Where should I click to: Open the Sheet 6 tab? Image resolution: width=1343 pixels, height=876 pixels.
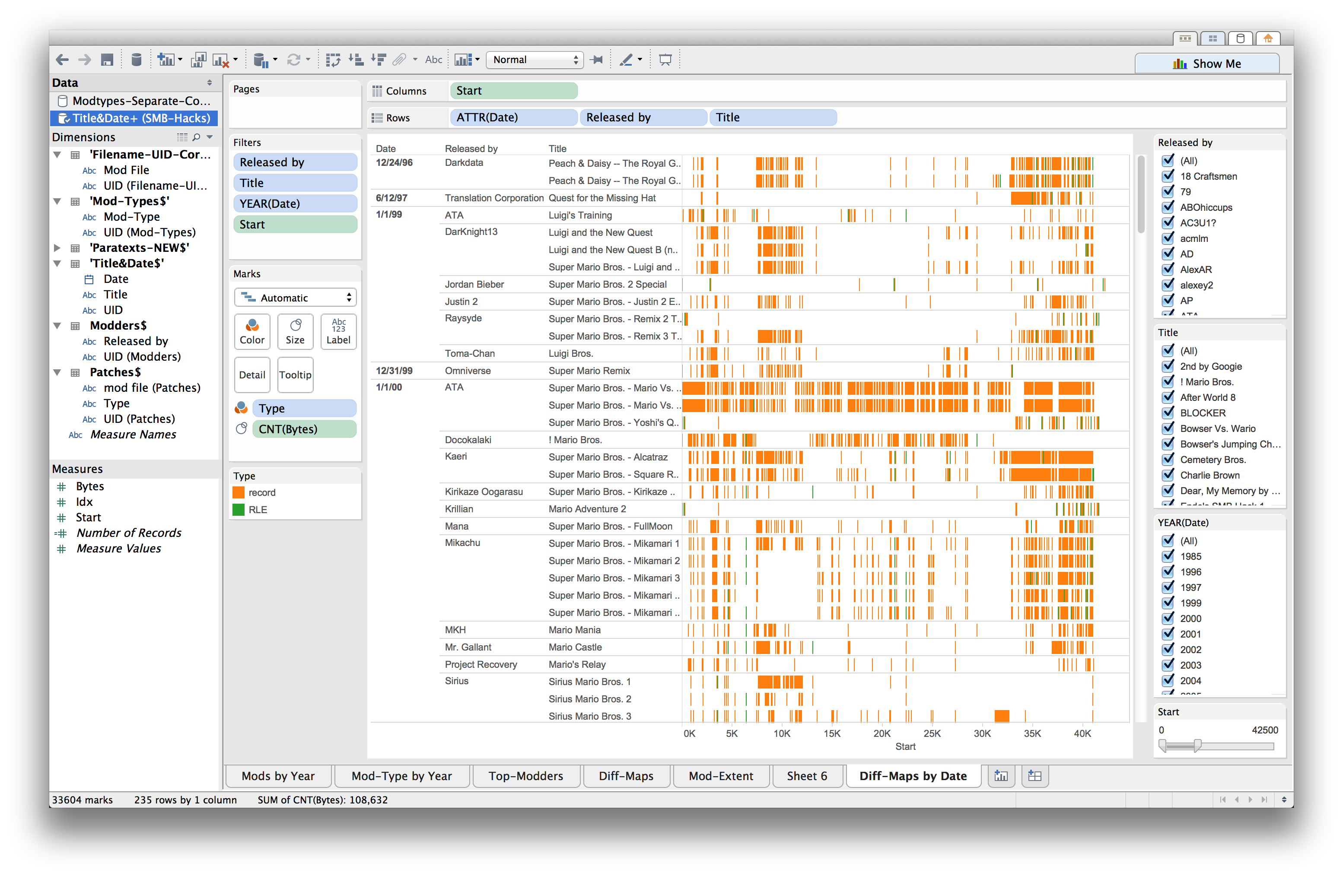click(x=807, y=776)
